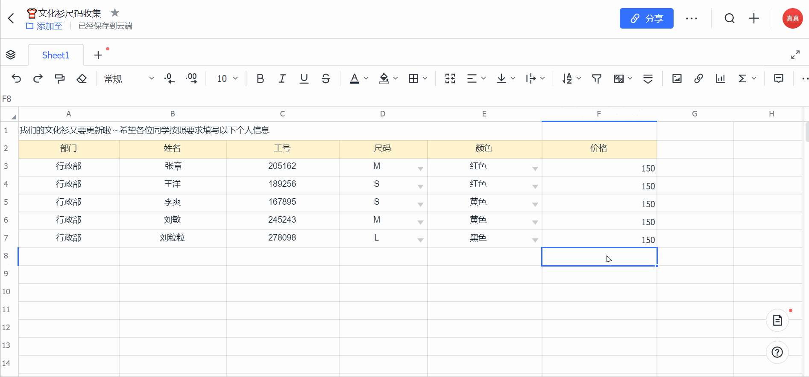
Task: Insert a chart via chart icon
Action: click(x=721, y=78)
